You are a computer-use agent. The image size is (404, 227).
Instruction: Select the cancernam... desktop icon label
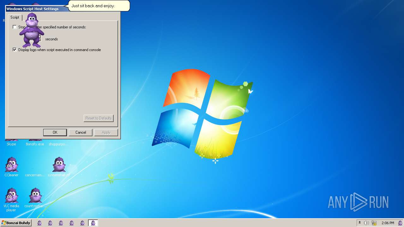click(35, 175)
